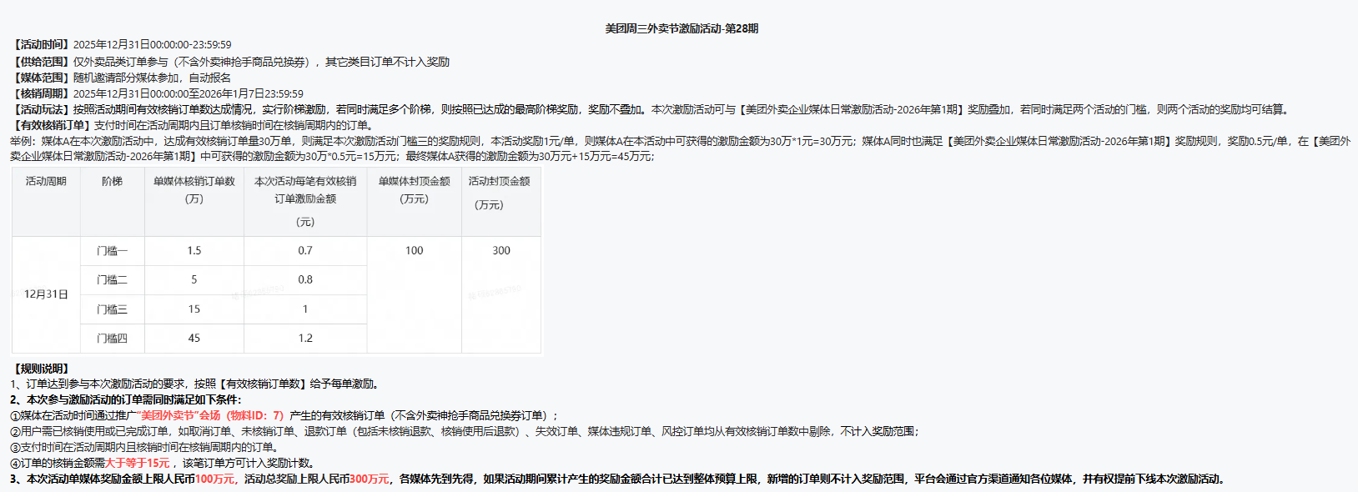
Task: Select the 12月31日 table cell
Action: click(x=46, y=294)
